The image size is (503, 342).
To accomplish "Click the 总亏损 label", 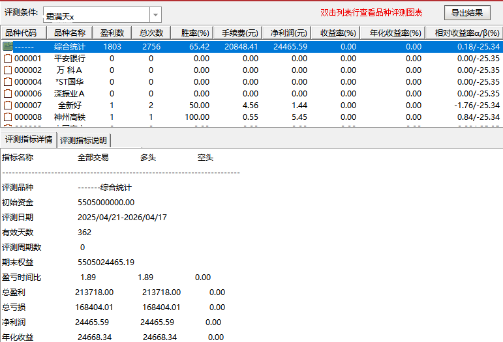I will pyautogui.click(x=14, y=307).
